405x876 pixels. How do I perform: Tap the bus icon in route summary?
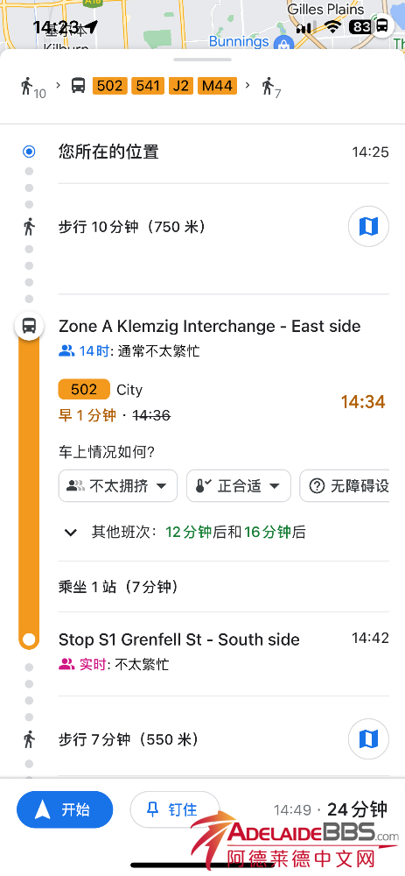(78, 86)
